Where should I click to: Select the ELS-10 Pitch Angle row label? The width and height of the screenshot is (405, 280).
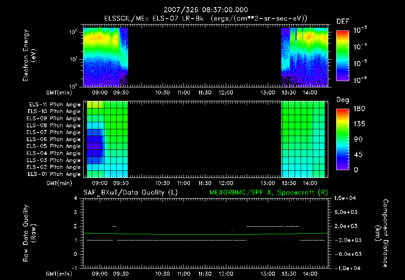(54, 112)
